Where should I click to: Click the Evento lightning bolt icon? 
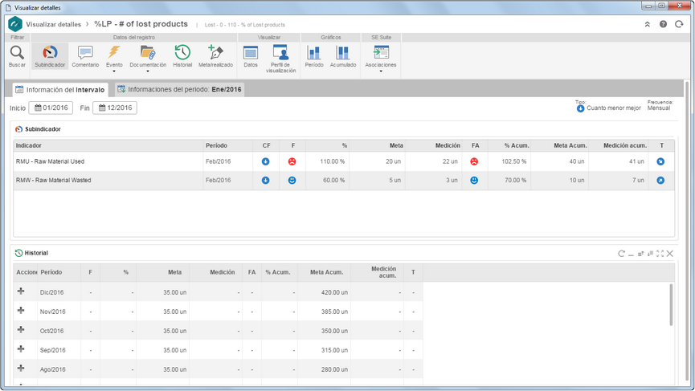114,52
